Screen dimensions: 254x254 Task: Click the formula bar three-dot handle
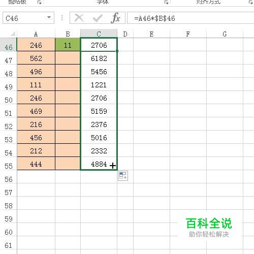(x=62, y=18)
